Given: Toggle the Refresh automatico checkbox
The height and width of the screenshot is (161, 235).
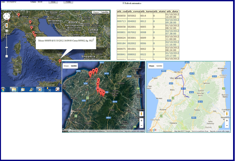Looking at the screenshot, I should coord(123,3).
